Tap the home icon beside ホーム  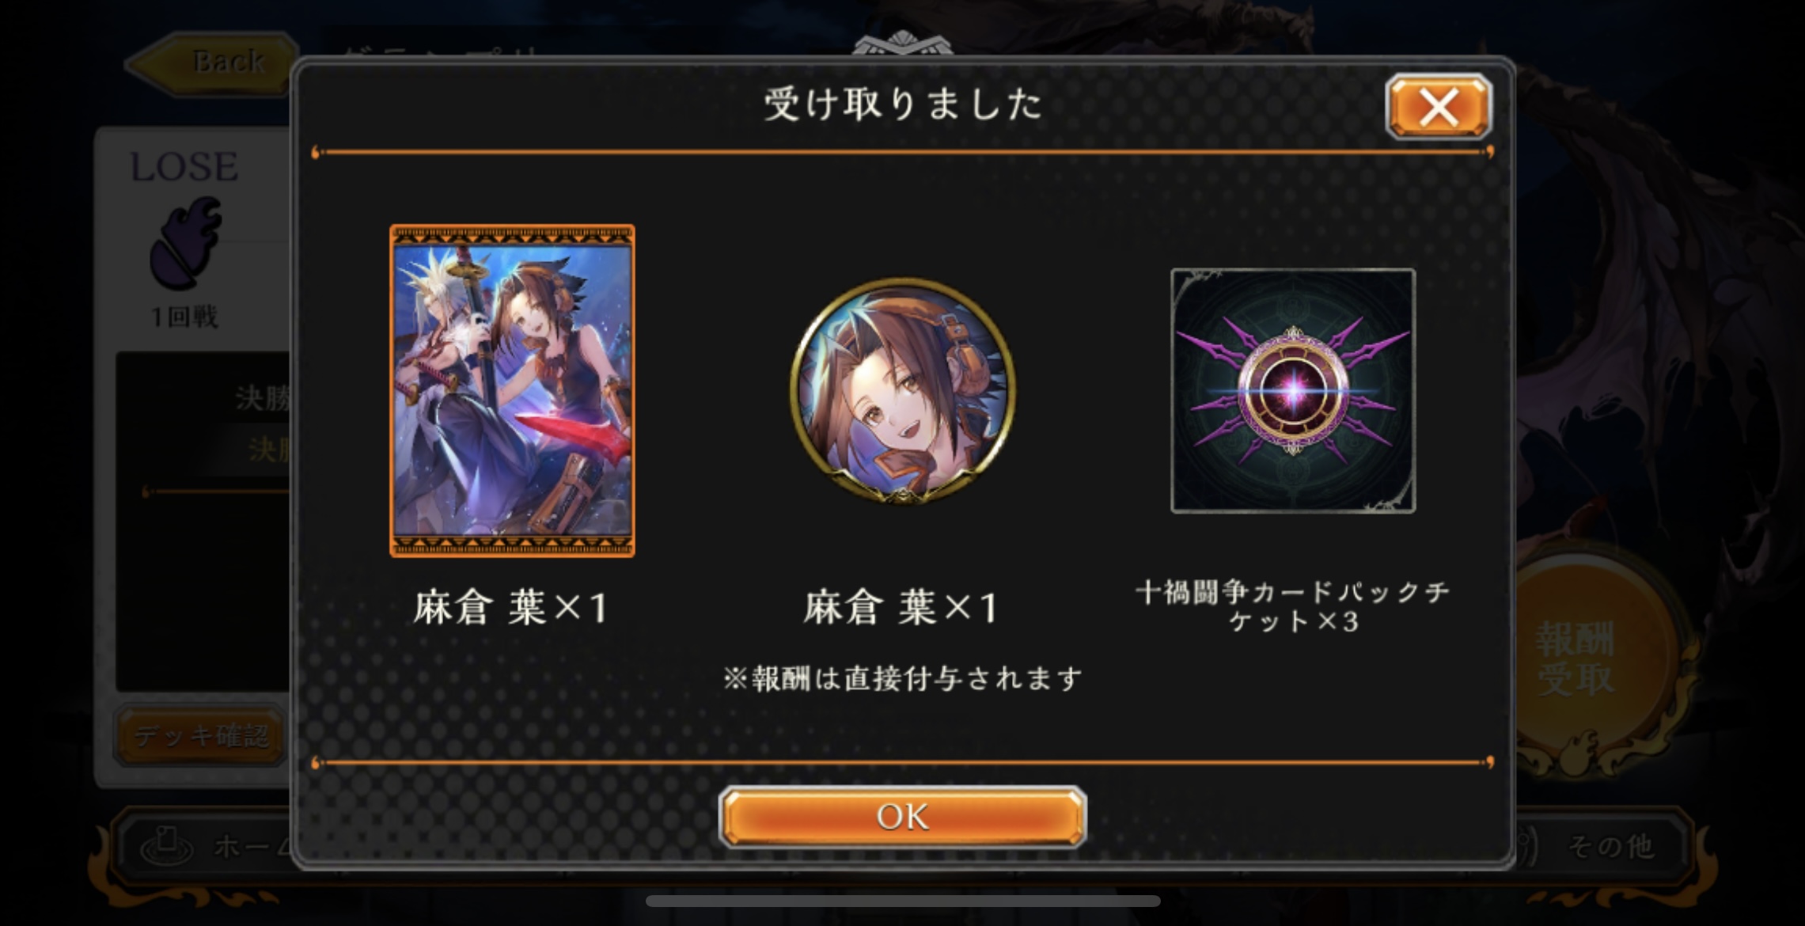tap(167, 847)
